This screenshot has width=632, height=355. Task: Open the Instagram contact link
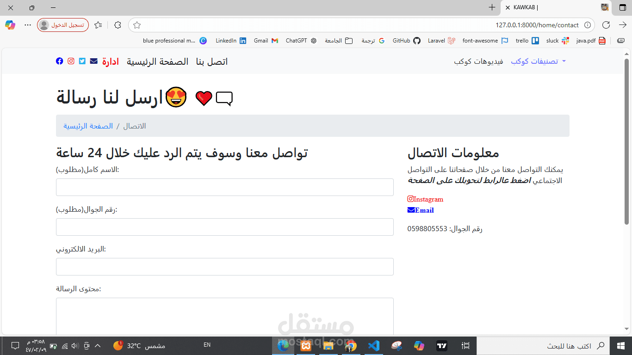(x=425, y=199)
